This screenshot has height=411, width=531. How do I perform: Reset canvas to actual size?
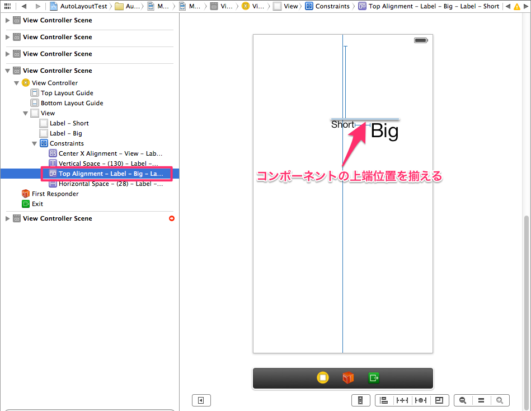click(x=481, y=400)
